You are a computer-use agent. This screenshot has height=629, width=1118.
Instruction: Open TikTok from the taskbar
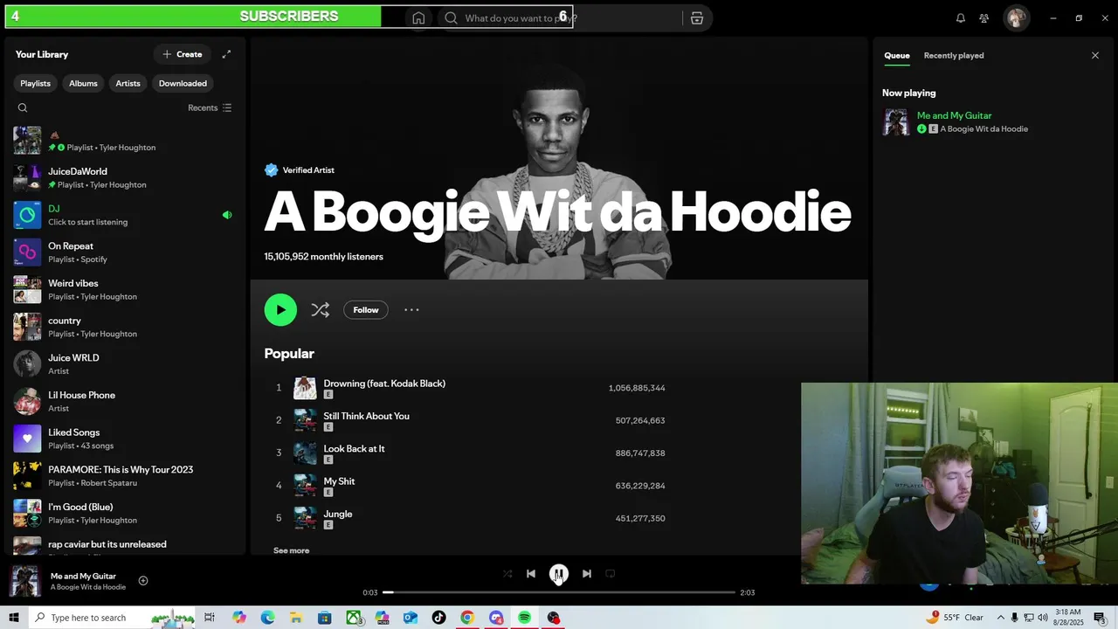click(438, 618)
